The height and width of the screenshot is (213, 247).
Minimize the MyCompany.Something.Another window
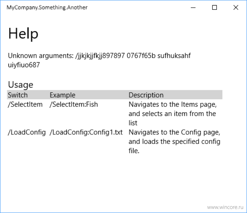[x=193, y=7]
